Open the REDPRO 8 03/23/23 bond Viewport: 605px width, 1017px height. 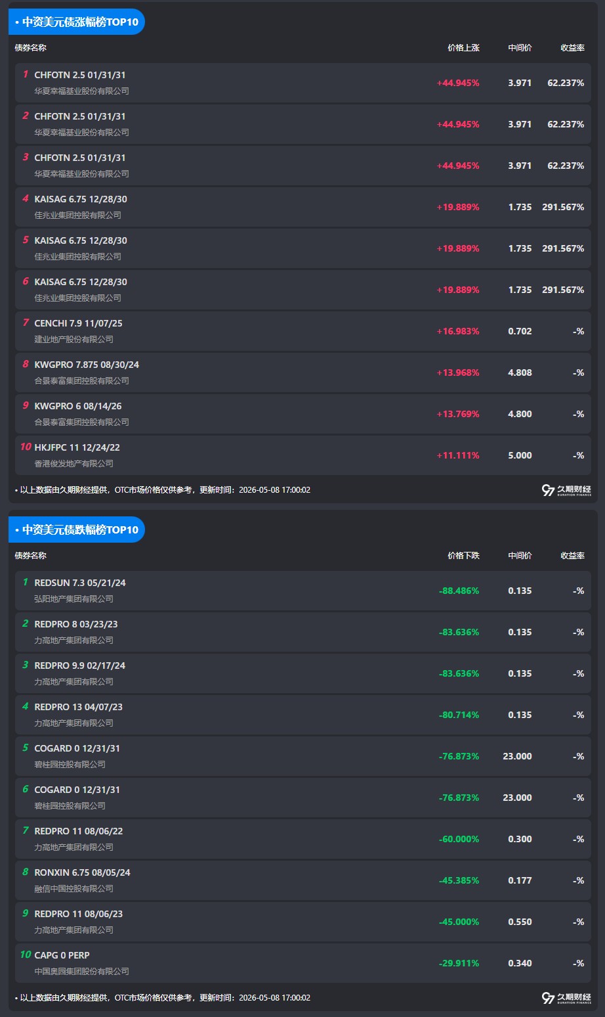303,632
